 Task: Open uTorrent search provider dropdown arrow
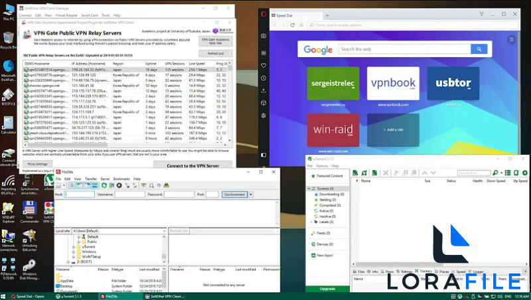501,173
